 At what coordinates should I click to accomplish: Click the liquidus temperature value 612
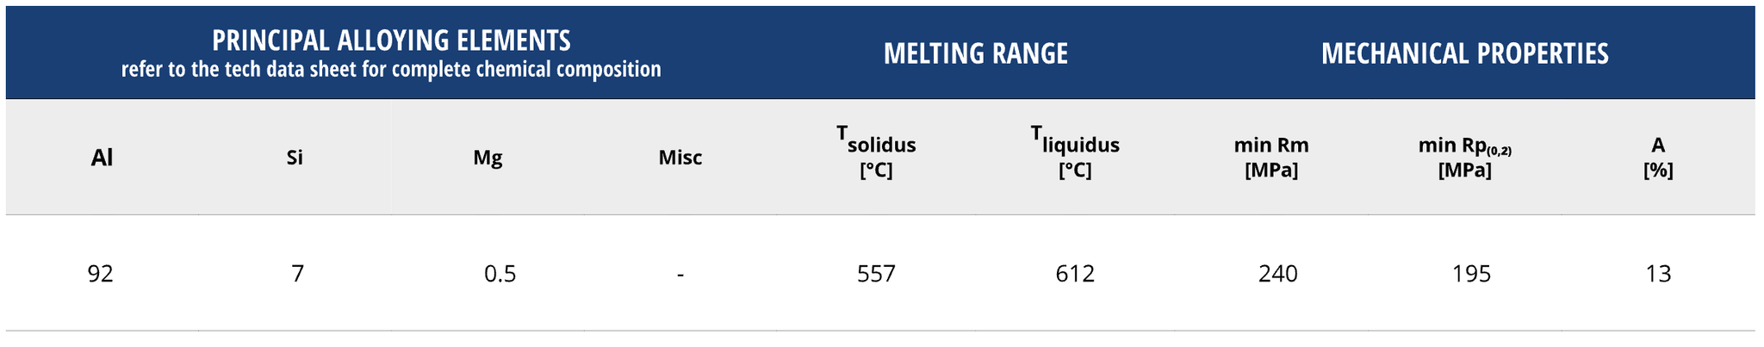(1075, 274)
